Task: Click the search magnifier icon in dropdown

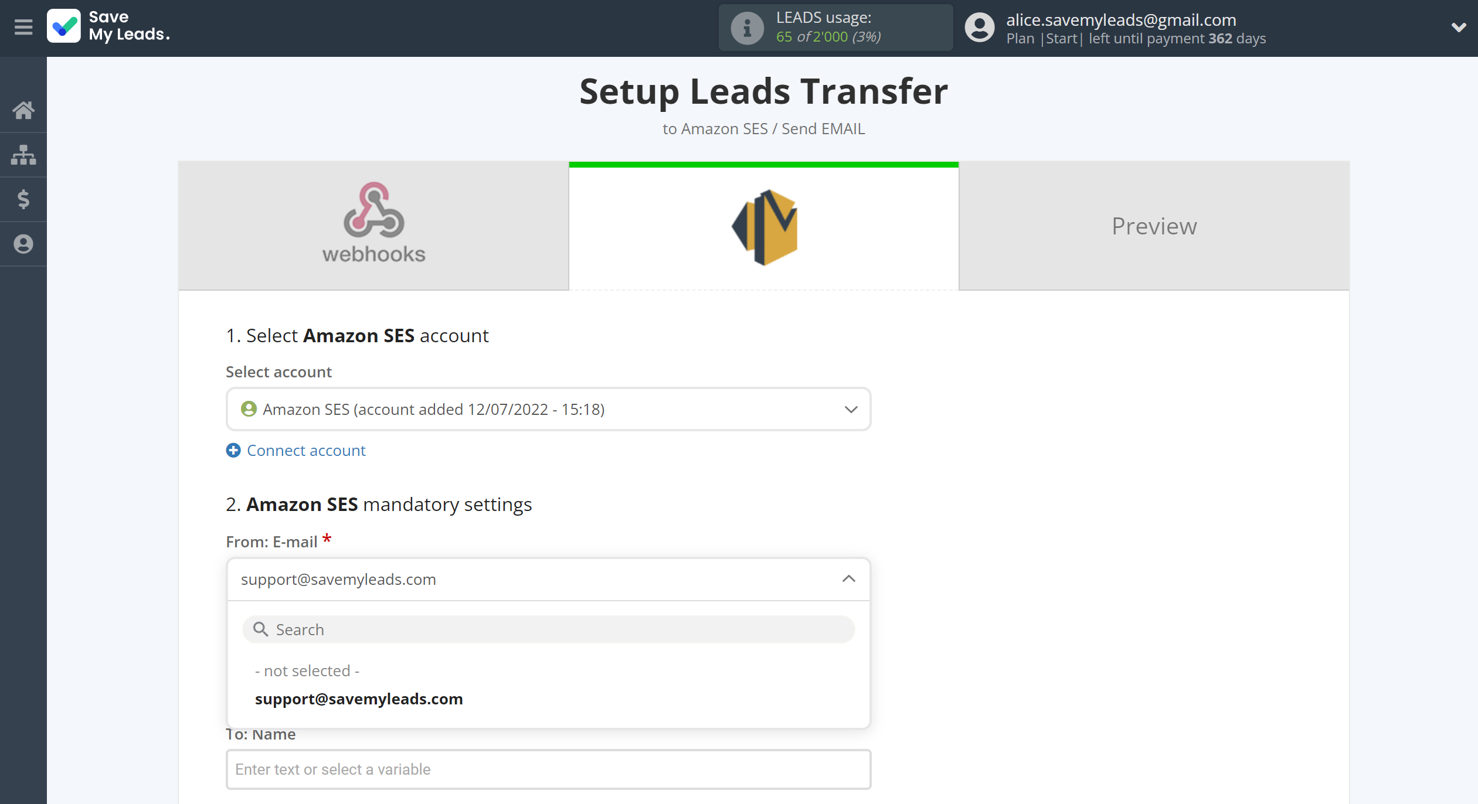Action: [x=260, y=629]
